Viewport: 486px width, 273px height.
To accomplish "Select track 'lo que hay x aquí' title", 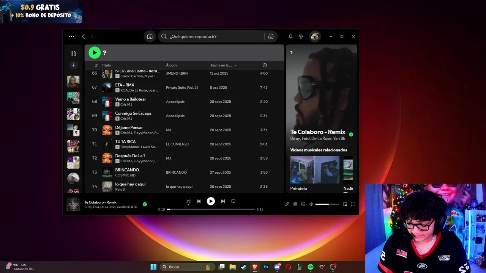I will point(130,184).
